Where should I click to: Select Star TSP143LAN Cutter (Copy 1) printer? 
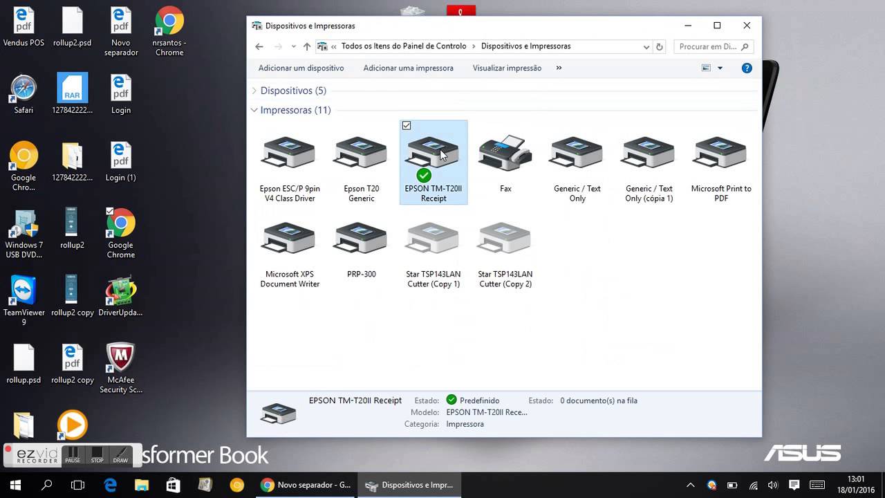(434, 255)
